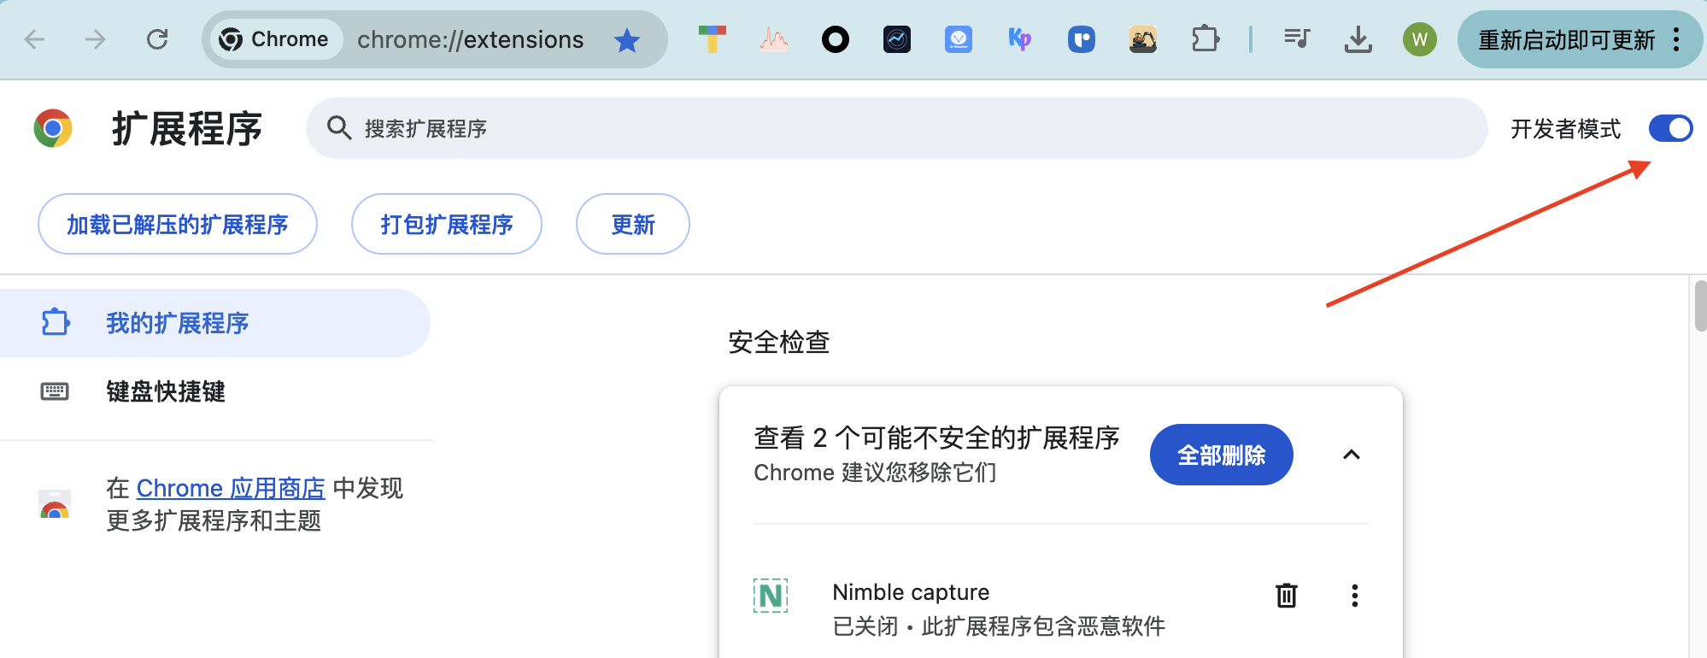Go forward to next page
Screen dimensions: 1707x658
pos(96,39)
